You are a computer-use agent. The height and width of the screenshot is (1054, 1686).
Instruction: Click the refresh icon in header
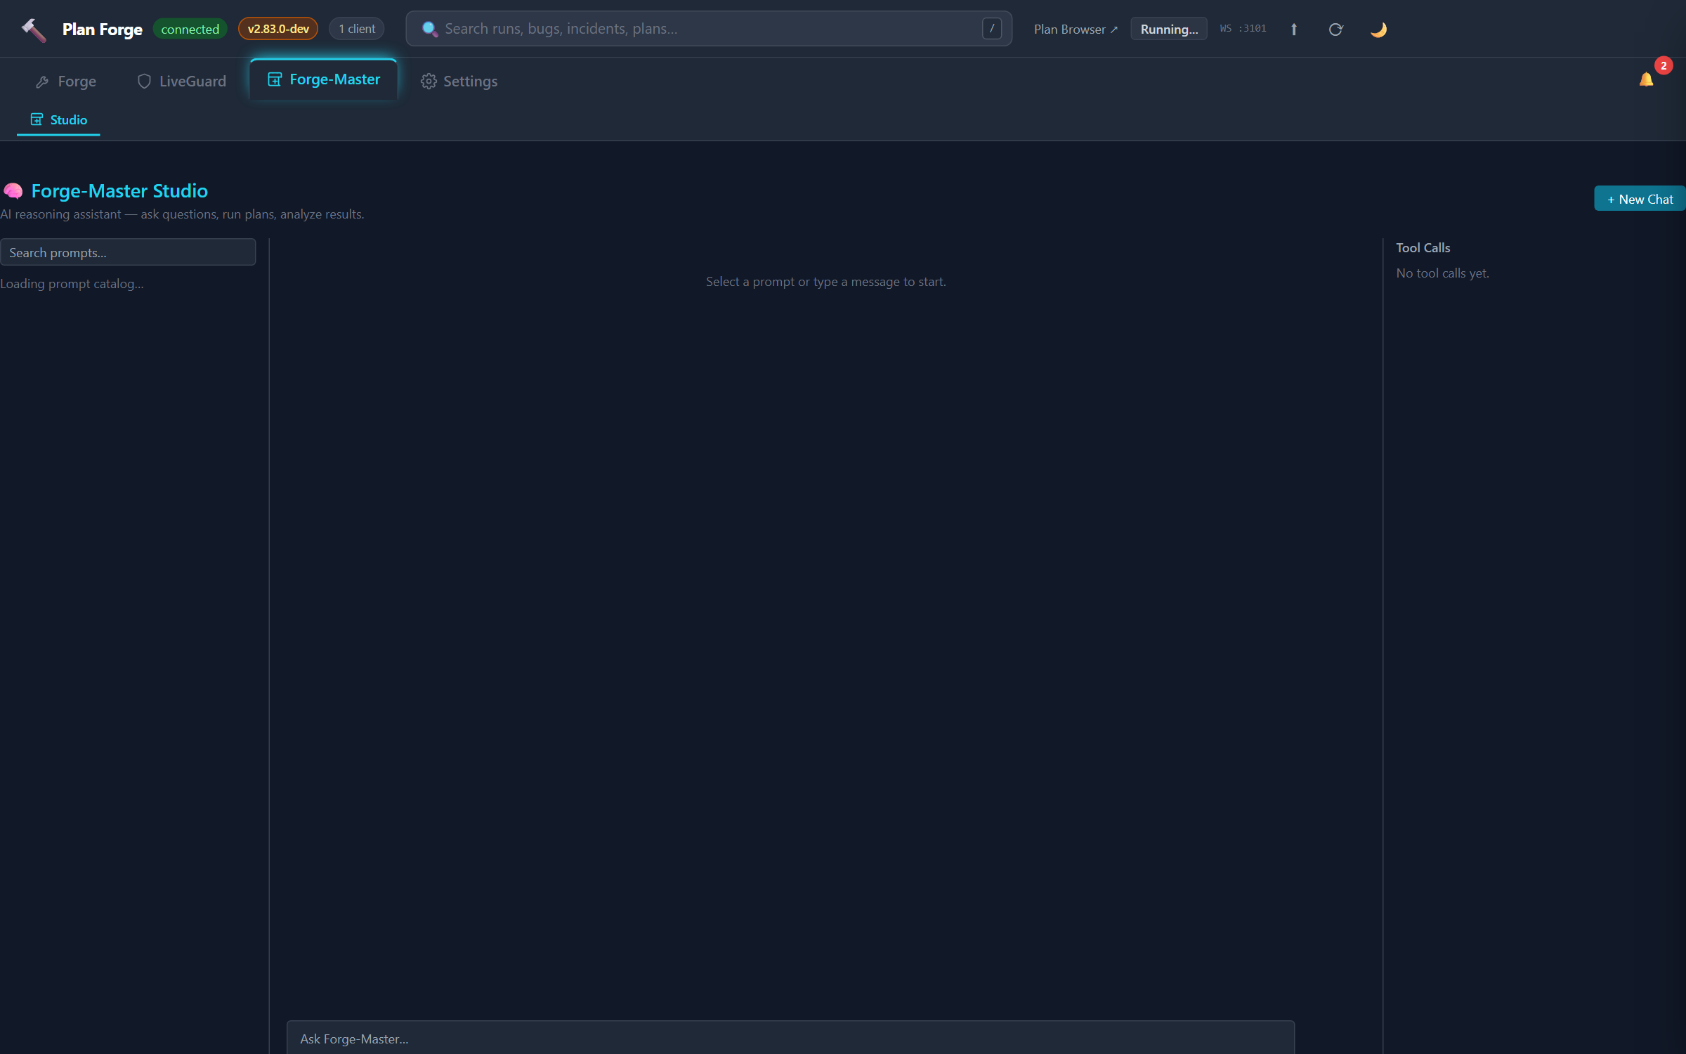click(x=1335, y=30)
